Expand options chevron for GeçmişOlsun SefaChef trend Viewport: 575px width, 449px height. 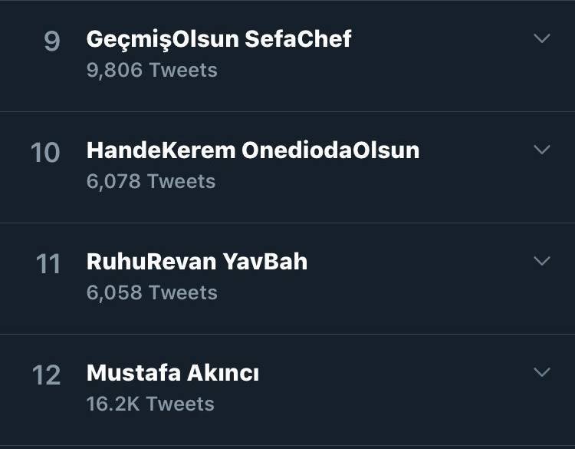(x=542, y=38)
